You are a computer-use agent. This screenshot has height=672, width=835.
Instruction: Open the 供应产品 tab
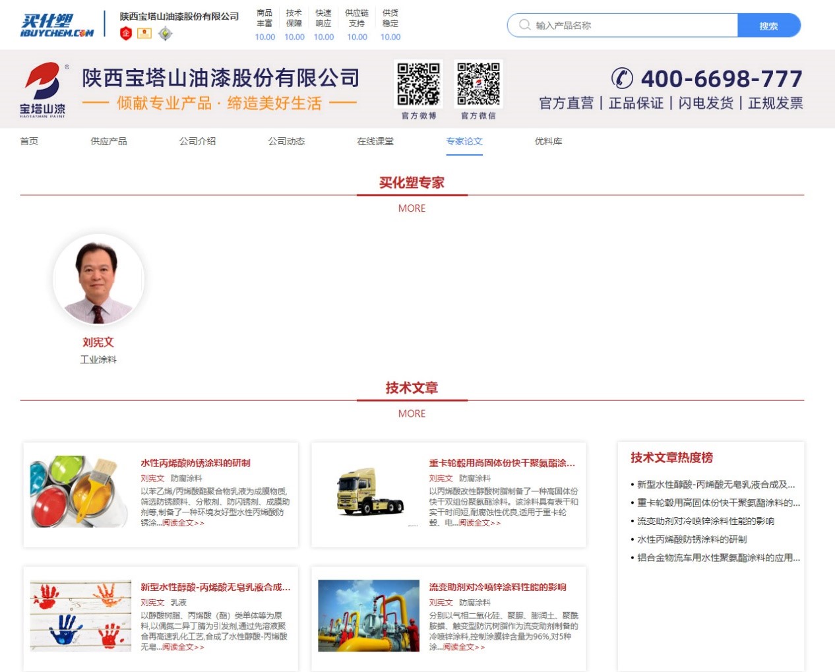(x=109, y=141)
